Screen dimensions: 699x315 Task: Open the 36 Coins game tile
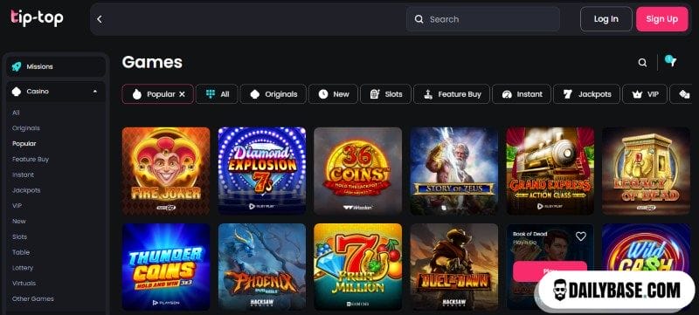pyautogui.click(x=358, y=171)
